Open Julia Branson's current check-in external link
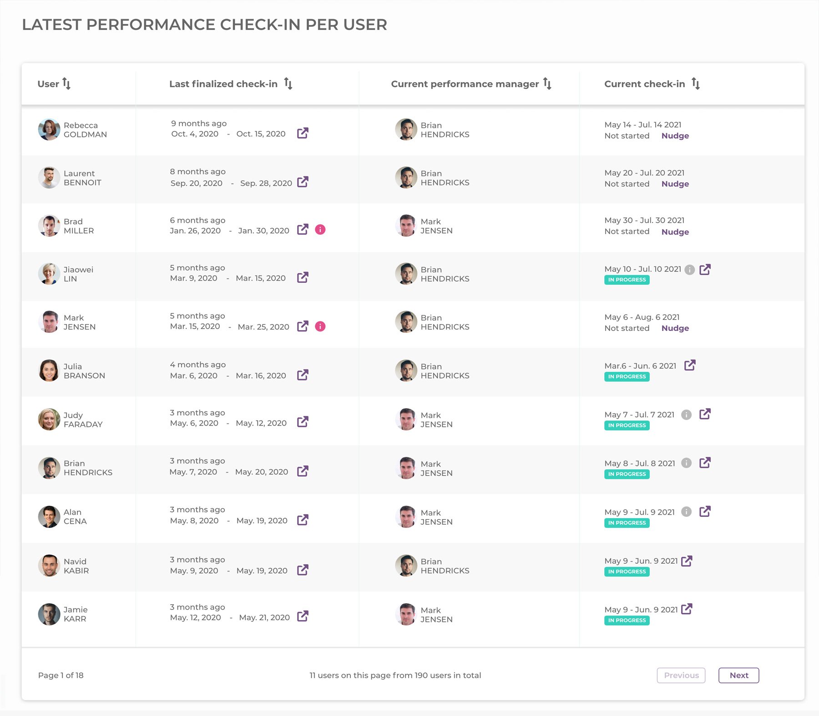This screenshot has height=716, width=819. 690,366
